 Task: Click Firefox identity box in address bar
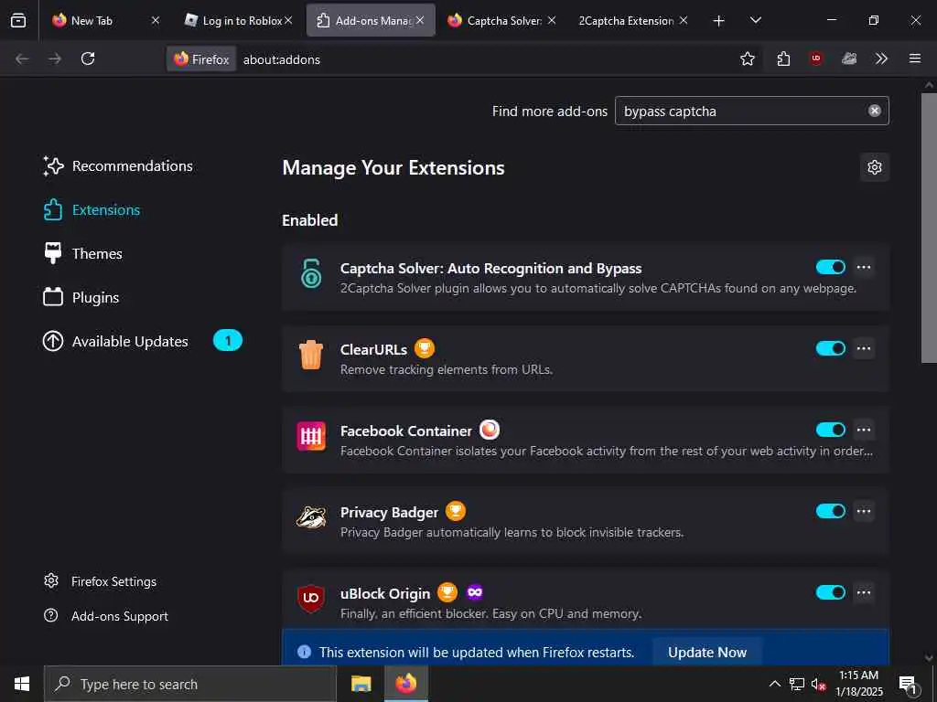click(x=201, y=59)
